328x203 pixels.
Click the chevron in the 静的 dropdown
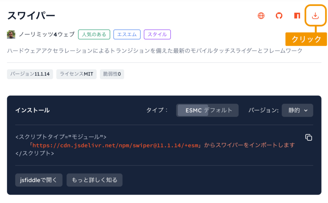click(306, 111)
